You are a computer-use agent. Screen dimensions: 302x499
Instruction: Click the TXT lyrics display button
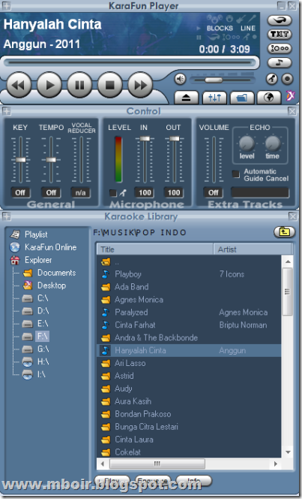280,34
